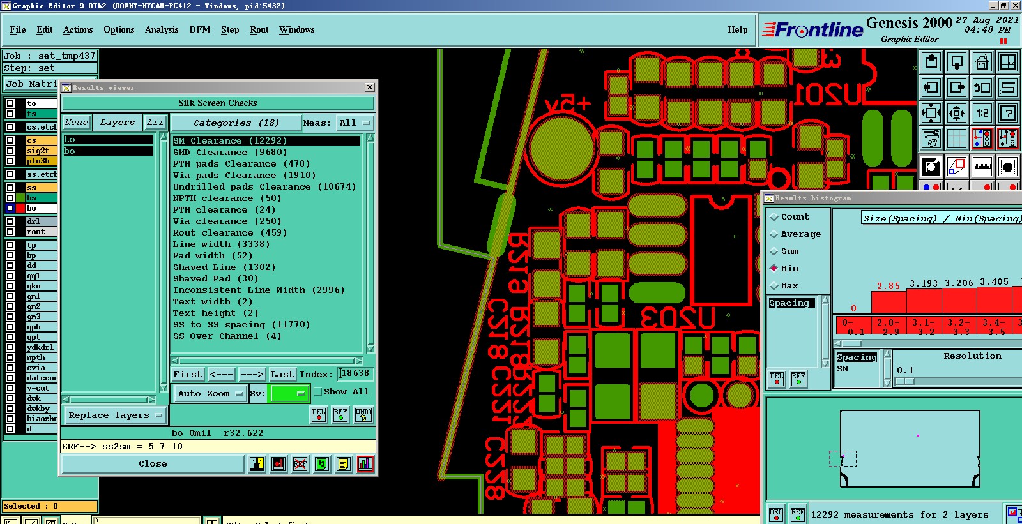This screenshot has width=1022, height=524.
Task: Select the Min radio option
Action: (x=774, y=269)
